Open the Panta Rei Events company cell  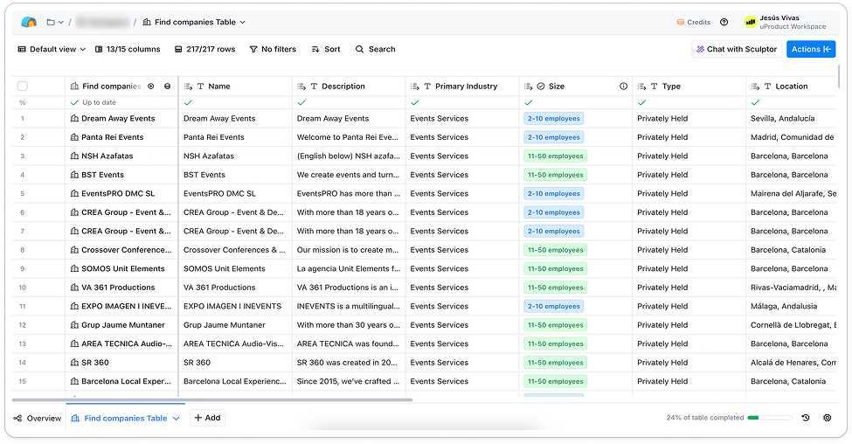click(121, 137)
